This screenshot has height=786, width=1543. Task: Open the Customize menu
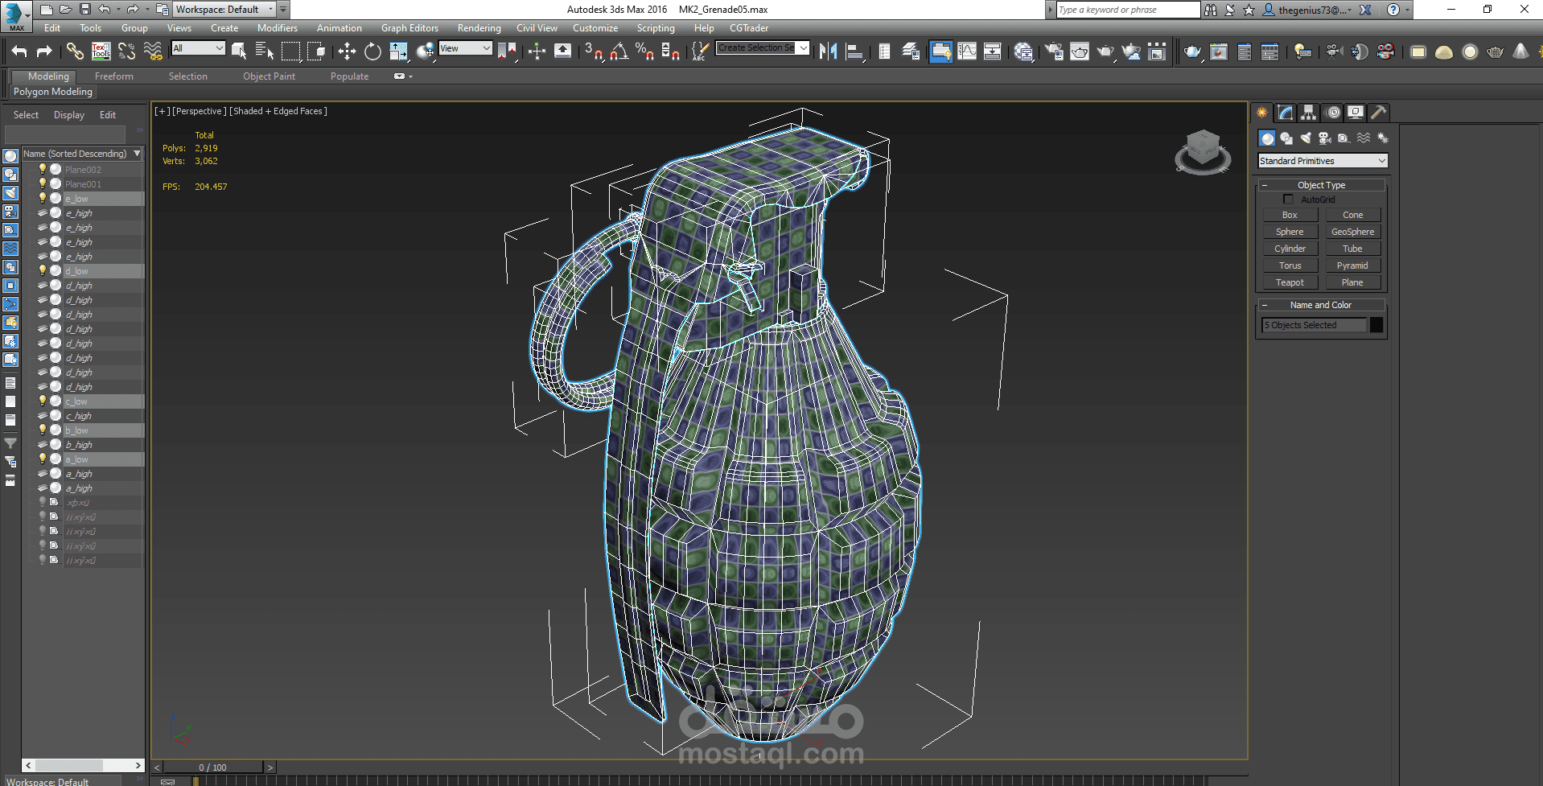point(595,28)
